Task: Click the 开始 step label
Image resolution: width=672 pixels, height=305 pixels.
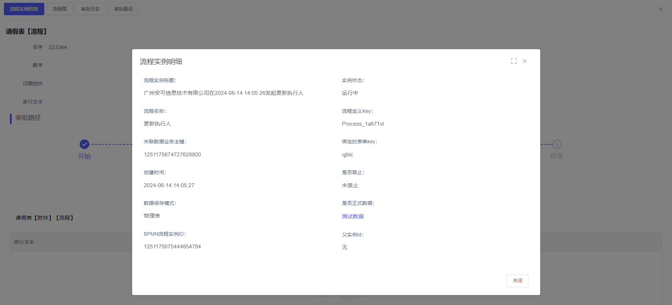Action: 84,156
